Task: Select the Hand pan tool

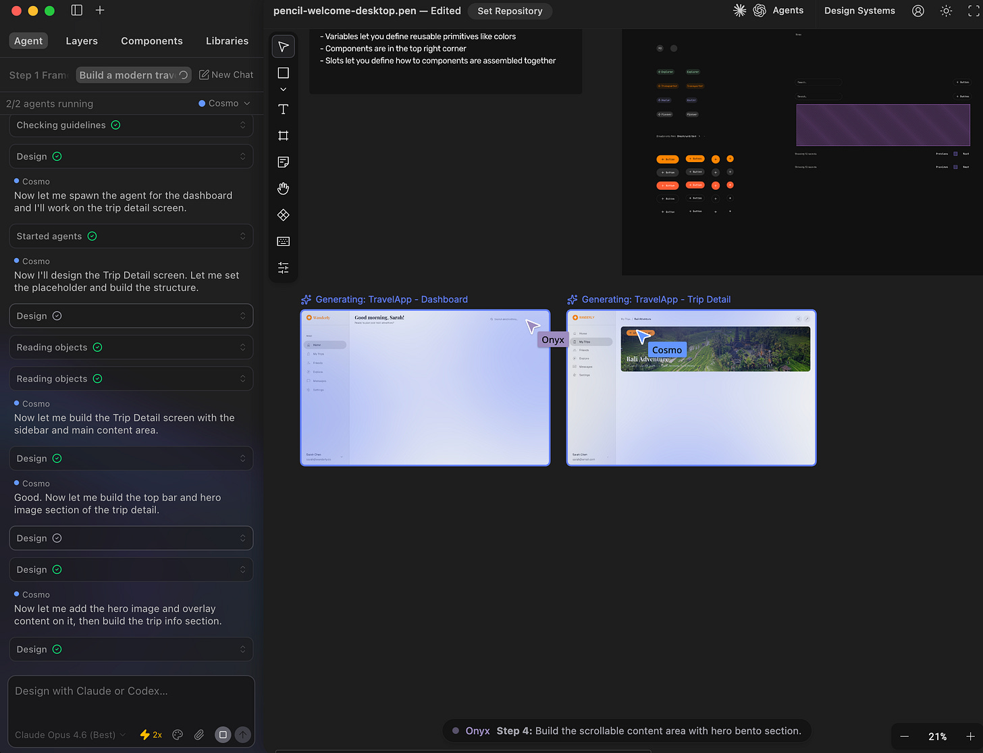Action: [284, 188]
